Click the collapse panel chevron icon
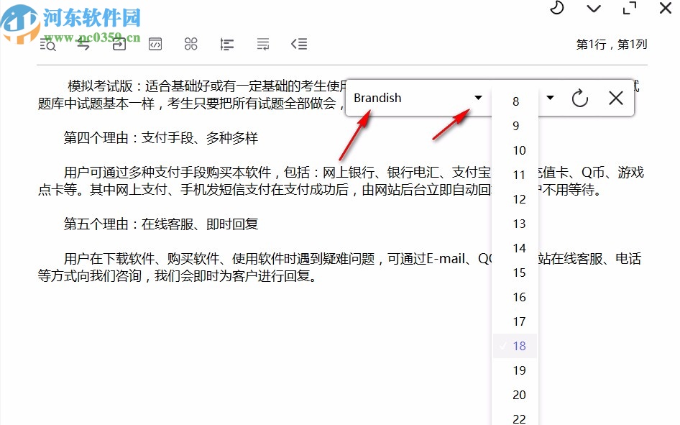This screenshot has width=680, height=425. click(299, 44)
